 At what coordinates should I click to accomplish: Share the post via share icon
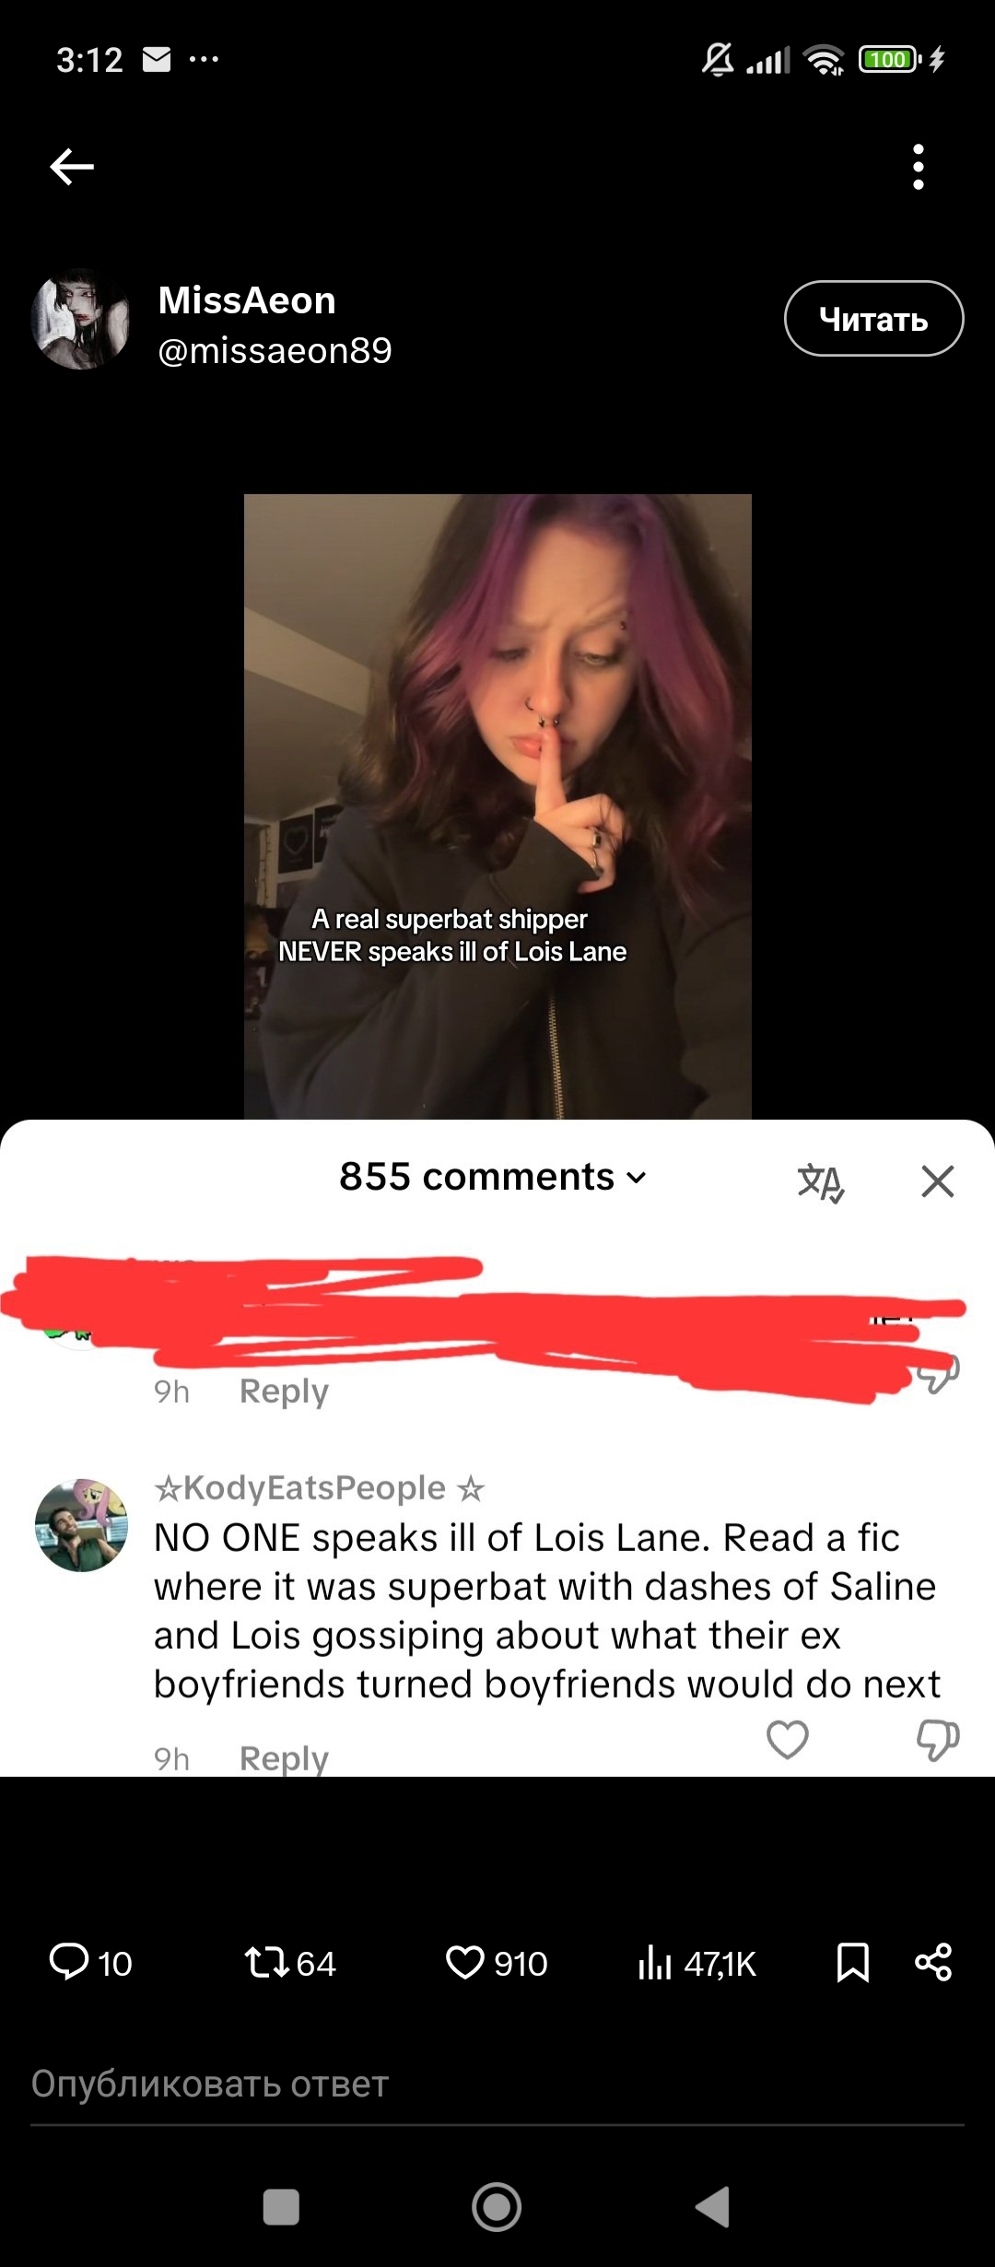point(933,1962)
